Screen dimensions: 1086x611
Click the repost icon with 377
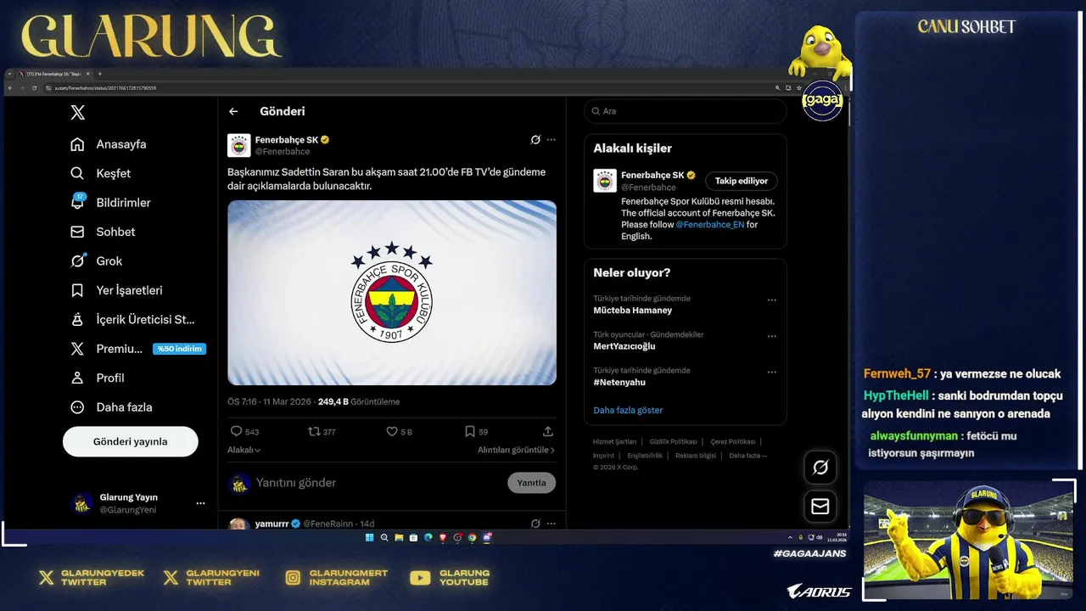pos(314,431)
